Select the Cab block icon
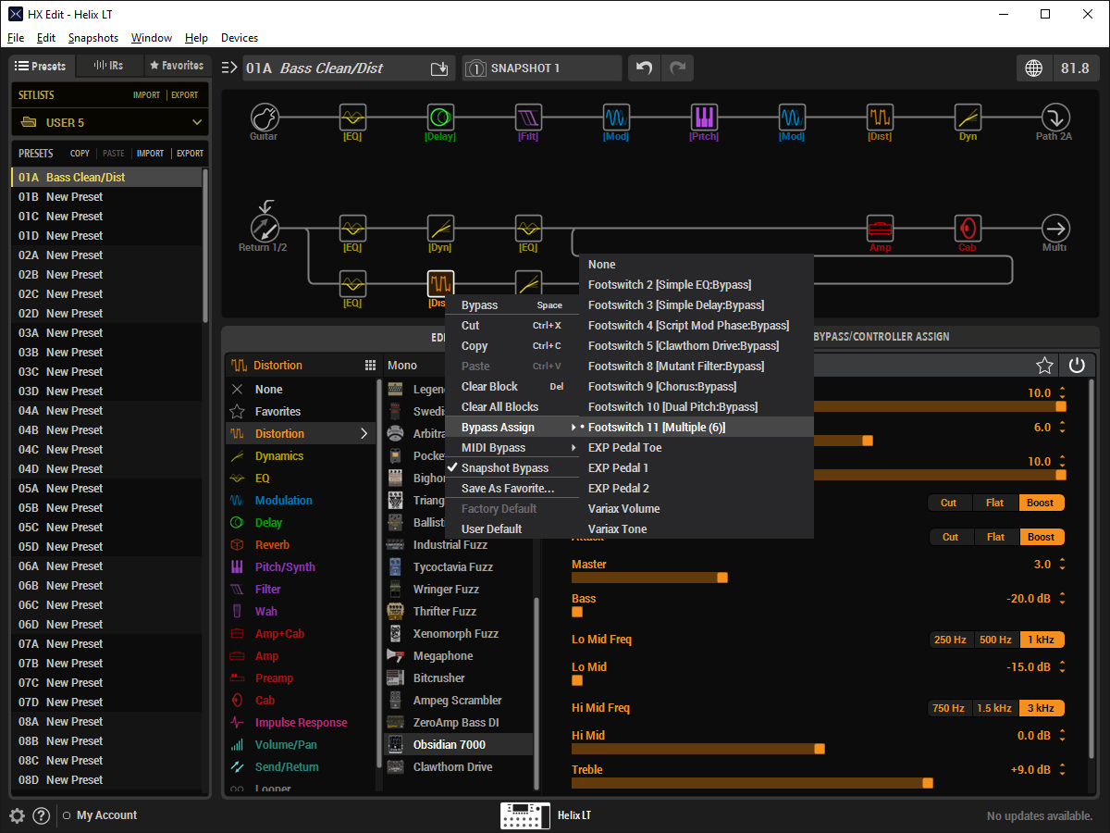The image size is (1110, 833). [968, 229]
